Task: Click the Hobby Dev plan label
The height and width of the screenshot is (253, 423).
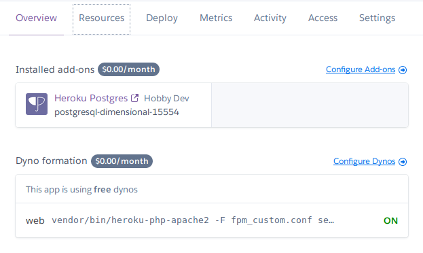Action: (x=166, y=99)
